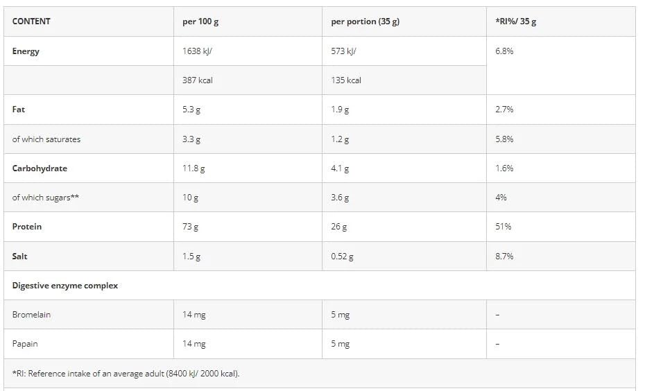Click the Energy row label
The image size is (654, 391).
(x=26, y=51)
